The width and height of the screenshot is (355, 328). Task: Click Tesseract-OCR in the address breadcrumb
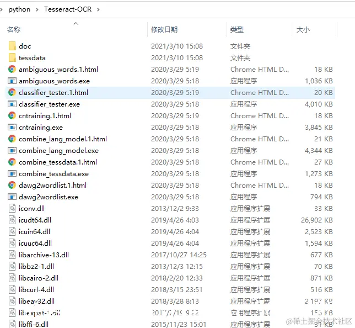[68, 9]
